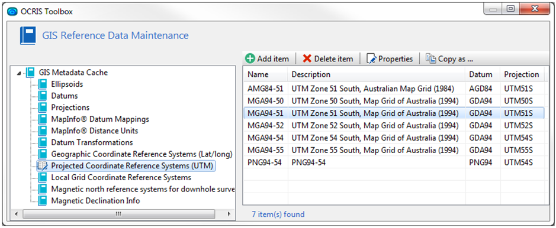Click the book icon beside Projections
Viewport: 556px width, 228px height.
coord(43,108)
